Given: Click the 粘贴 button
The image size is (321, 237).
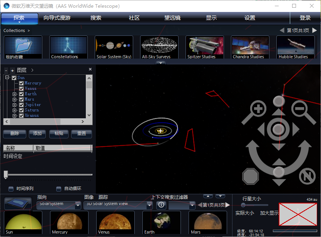Looking at the screenshot, I should pos(59,134).
